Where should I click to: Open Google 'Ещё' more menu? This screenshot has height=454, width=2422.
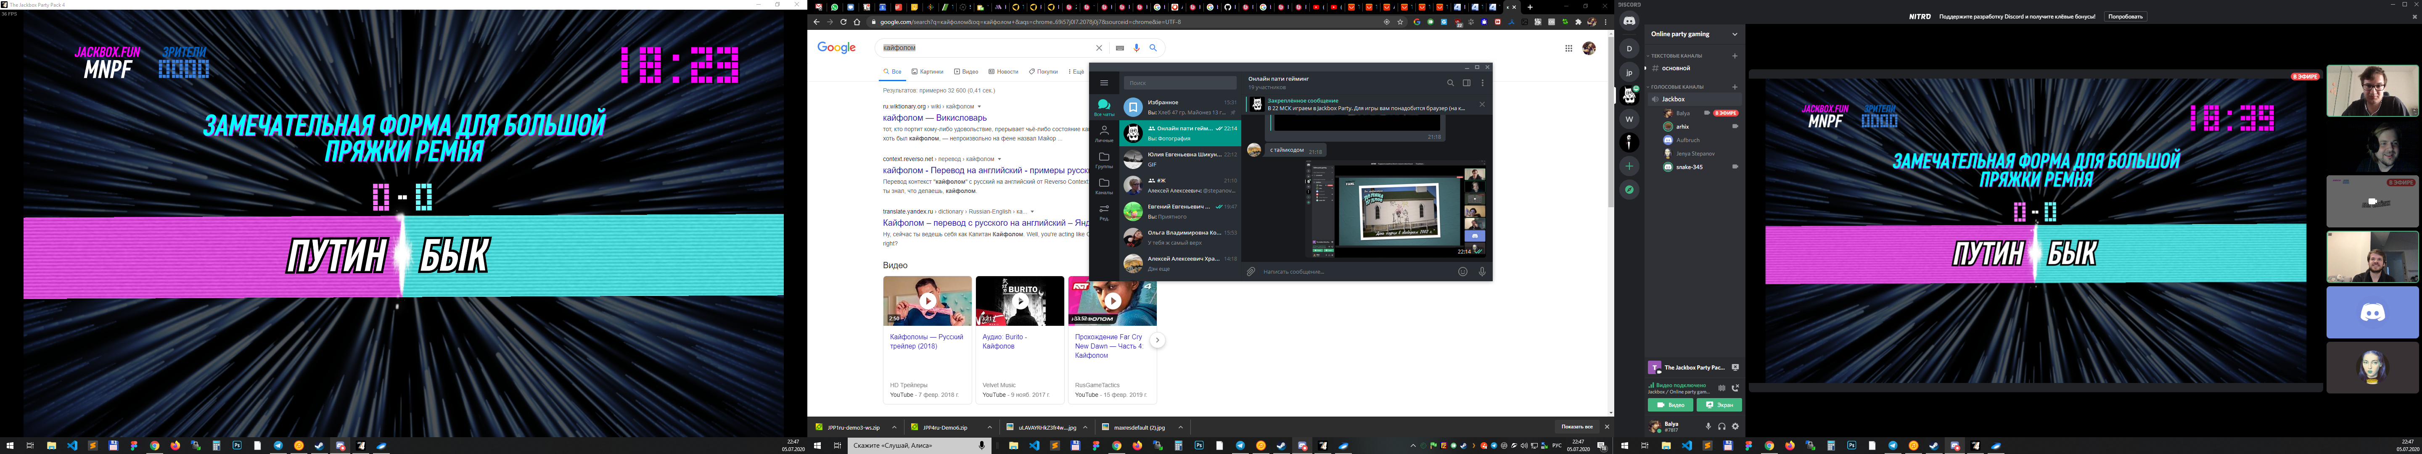1075,71
